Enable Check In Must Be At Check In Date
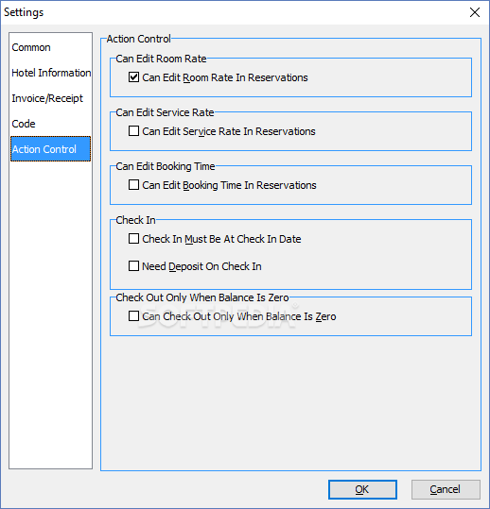 [x=133, y=239]
